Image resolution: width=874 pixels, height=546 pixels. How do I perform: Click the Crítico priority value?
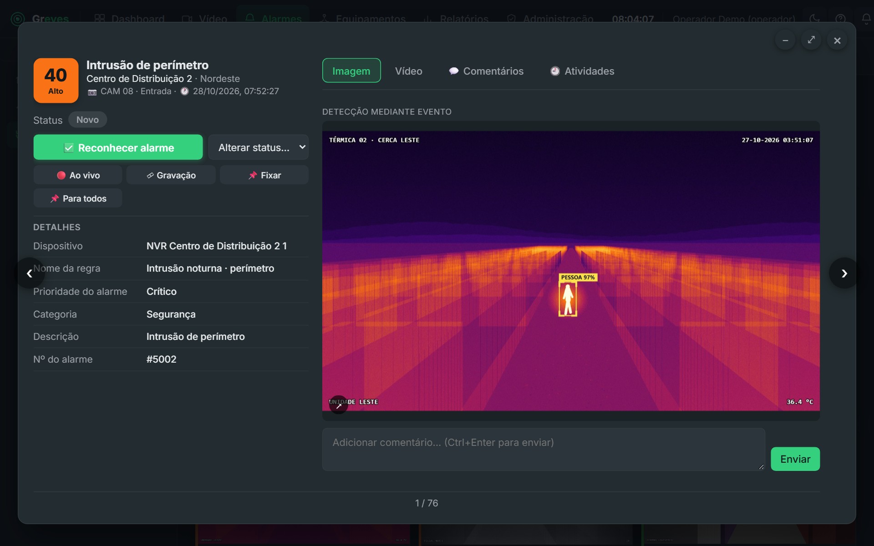click(161, 291)
